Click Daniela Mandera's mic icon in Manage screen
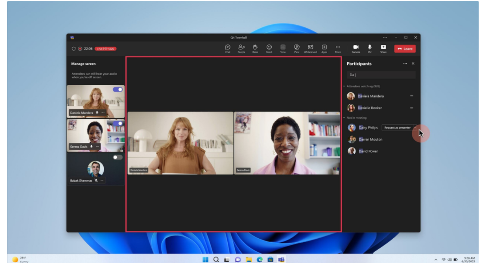The height and width of the screenshot is (263, 479). coord(97,113)
